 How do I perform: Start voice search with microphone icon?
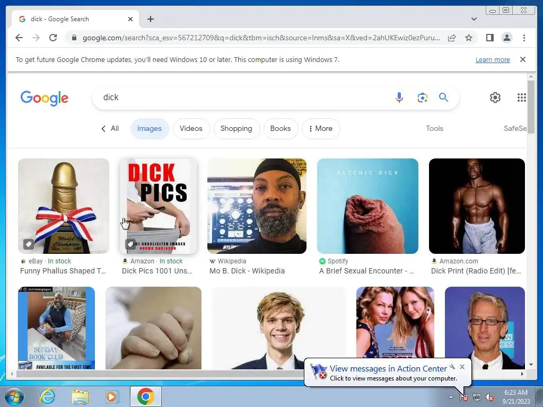[x=399, y=98]
